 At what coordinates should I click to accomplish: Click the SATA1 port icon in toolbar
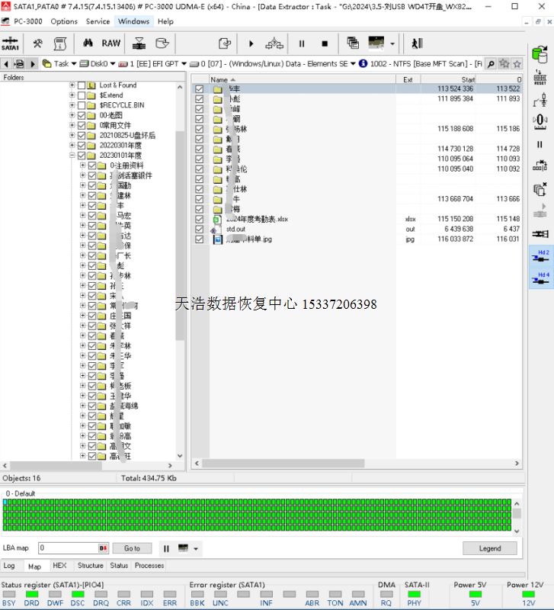[x=11, y=43]
